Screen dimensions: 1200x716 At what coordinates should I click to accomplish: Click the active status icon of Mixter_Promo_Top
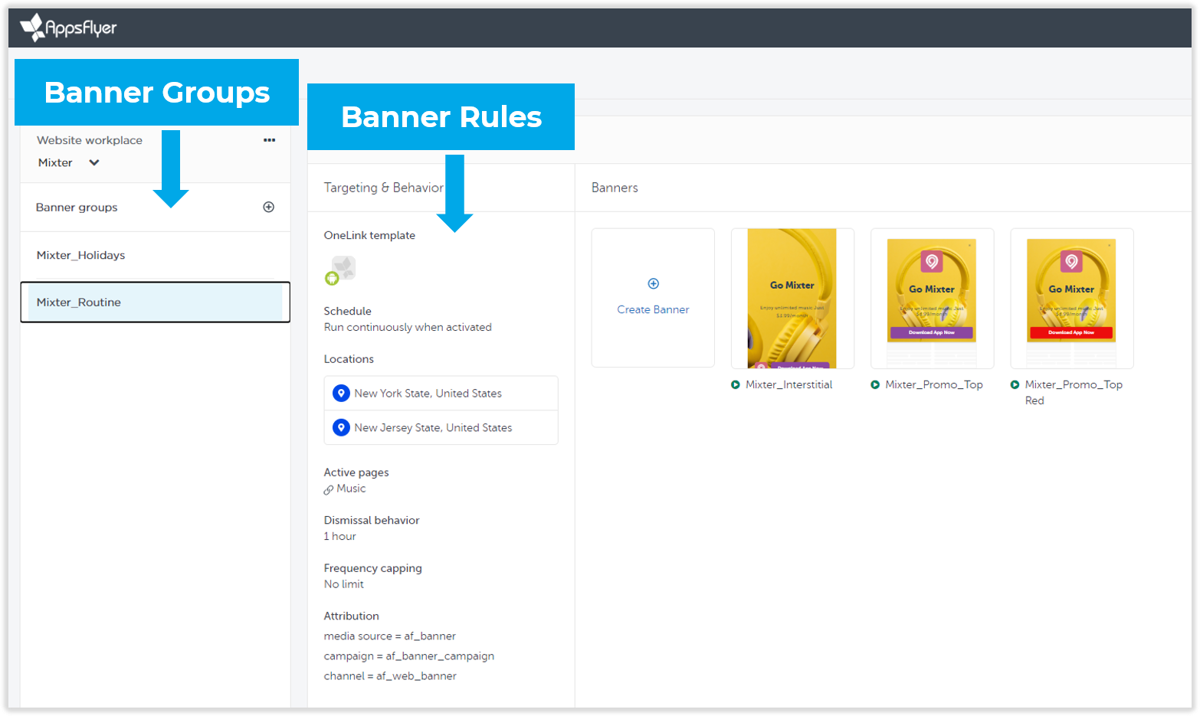[875, 384]
